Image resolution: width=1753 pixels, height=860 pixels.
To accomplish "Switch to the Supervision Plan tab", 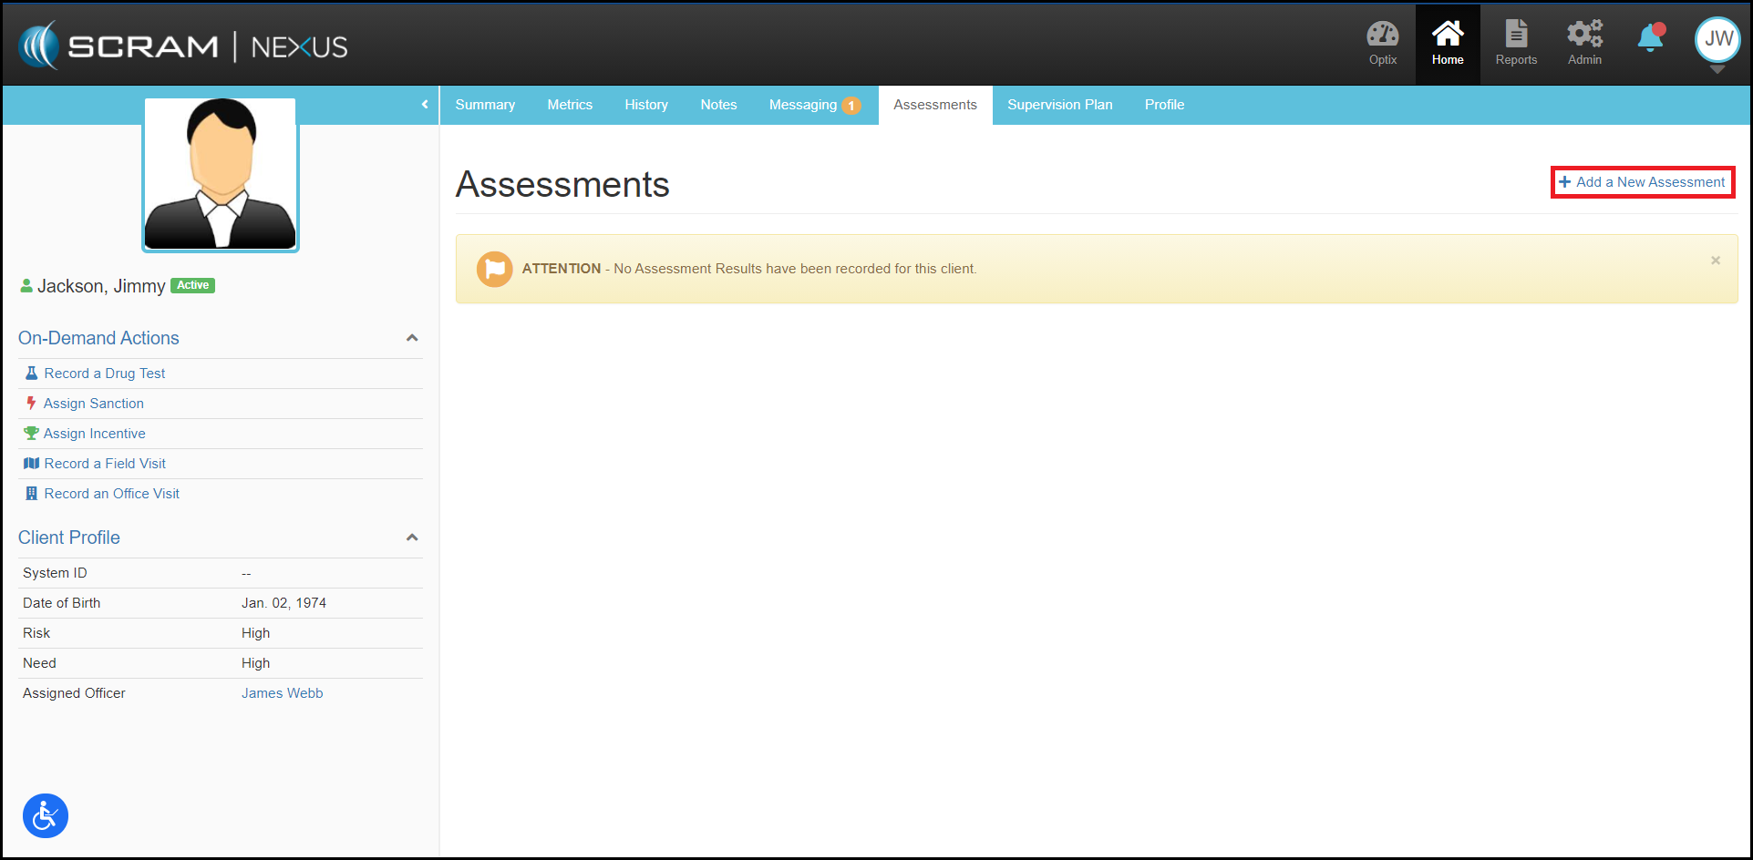I will pyautogui.click(x=1059, y=105).
